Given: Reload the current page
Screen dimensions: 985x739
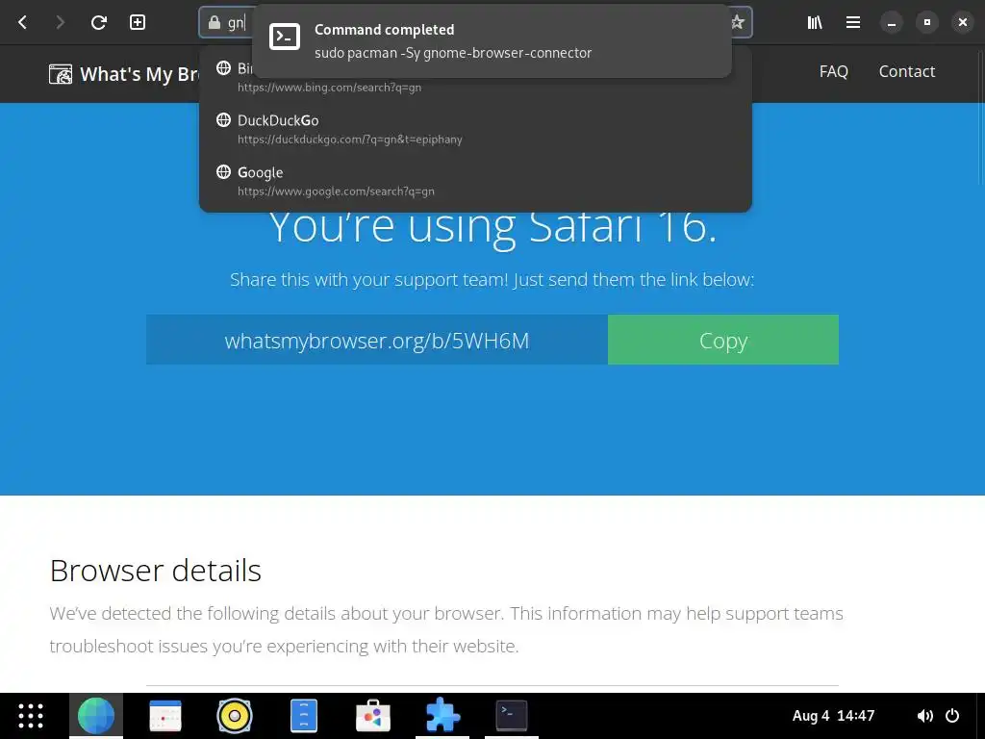Looking at the screenshot, I should (99, 23).
